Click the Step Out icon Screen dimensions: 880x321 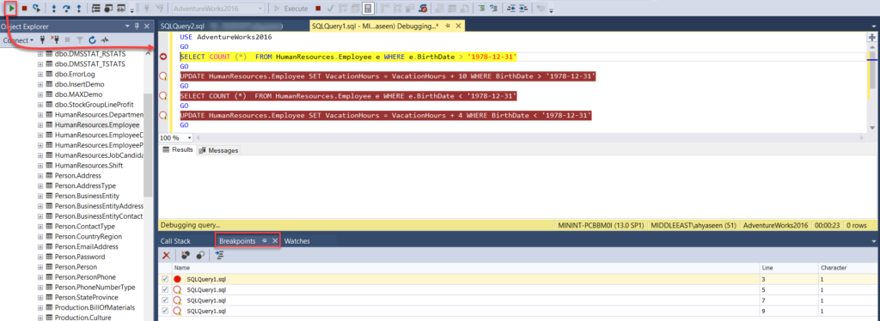click(78, 9)
